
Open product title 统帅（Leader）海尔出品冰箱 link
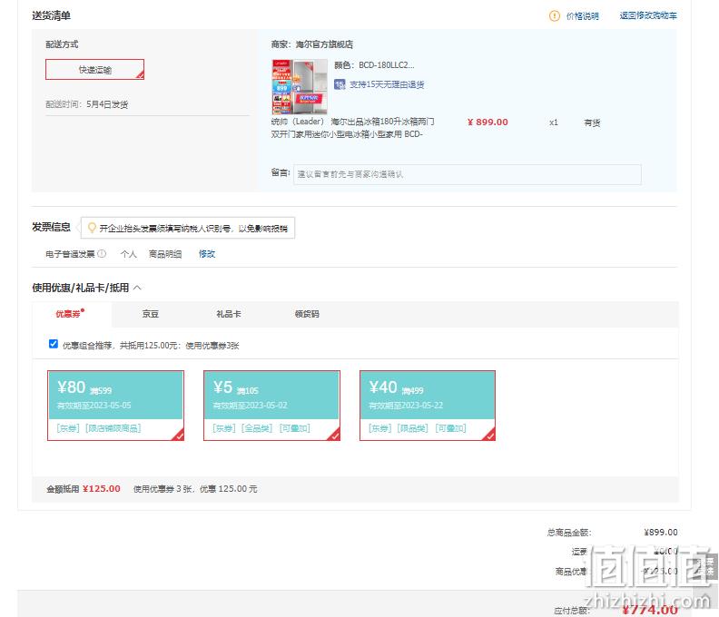coord(352,128)
